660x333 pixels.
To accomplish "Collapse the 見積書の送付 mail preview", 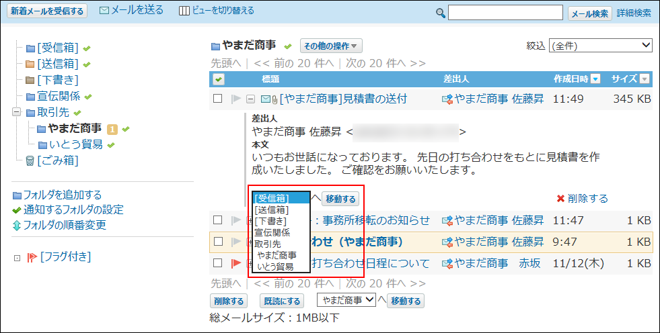I will (x=250, y=99).
